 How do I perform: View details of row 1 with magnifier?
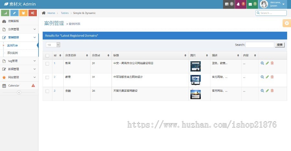262,63
